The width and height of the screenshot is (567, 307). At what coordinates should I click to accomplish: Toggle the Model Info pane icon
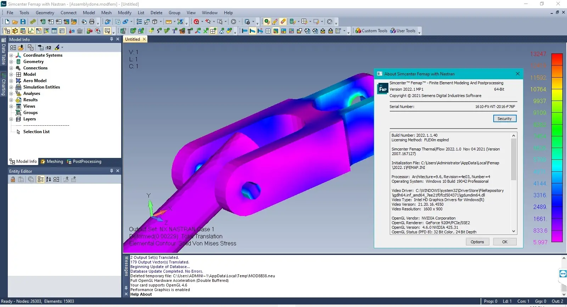pos(7,31)
